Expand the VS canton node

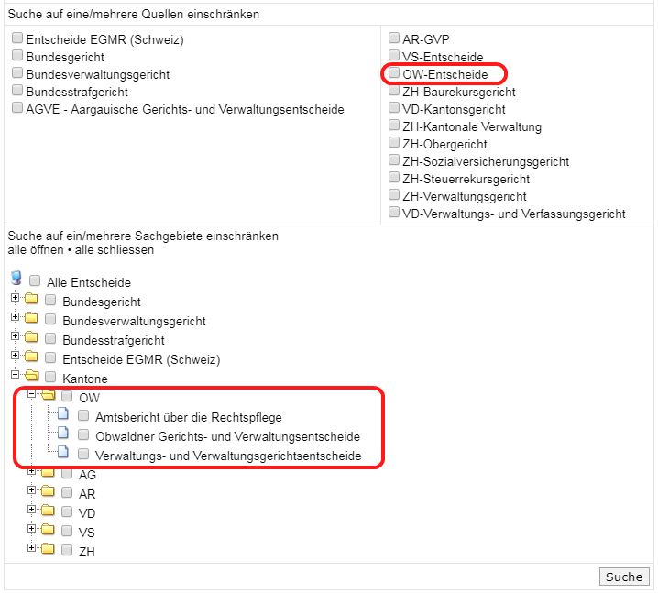[x=31, y=528]
